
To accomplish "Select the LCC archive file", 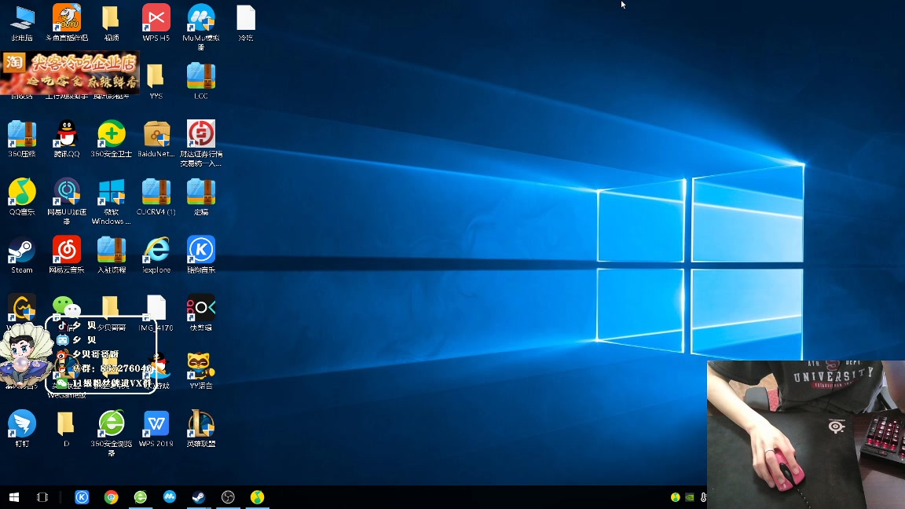I will click(x=201, y=81).
